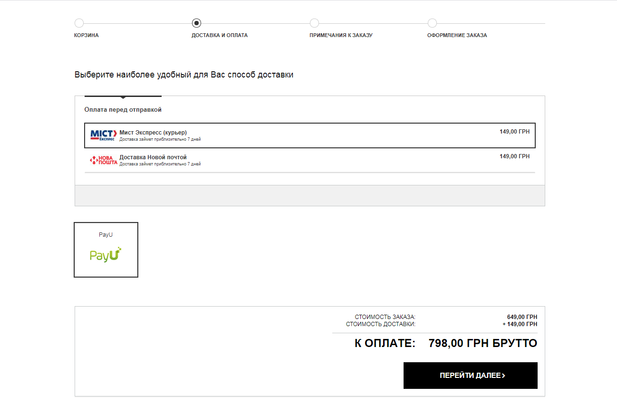This screenshot has width=617, height=415.
Task: Click the 798,00 ГРН БРУТТО total amount
Action: click(482, 343)
